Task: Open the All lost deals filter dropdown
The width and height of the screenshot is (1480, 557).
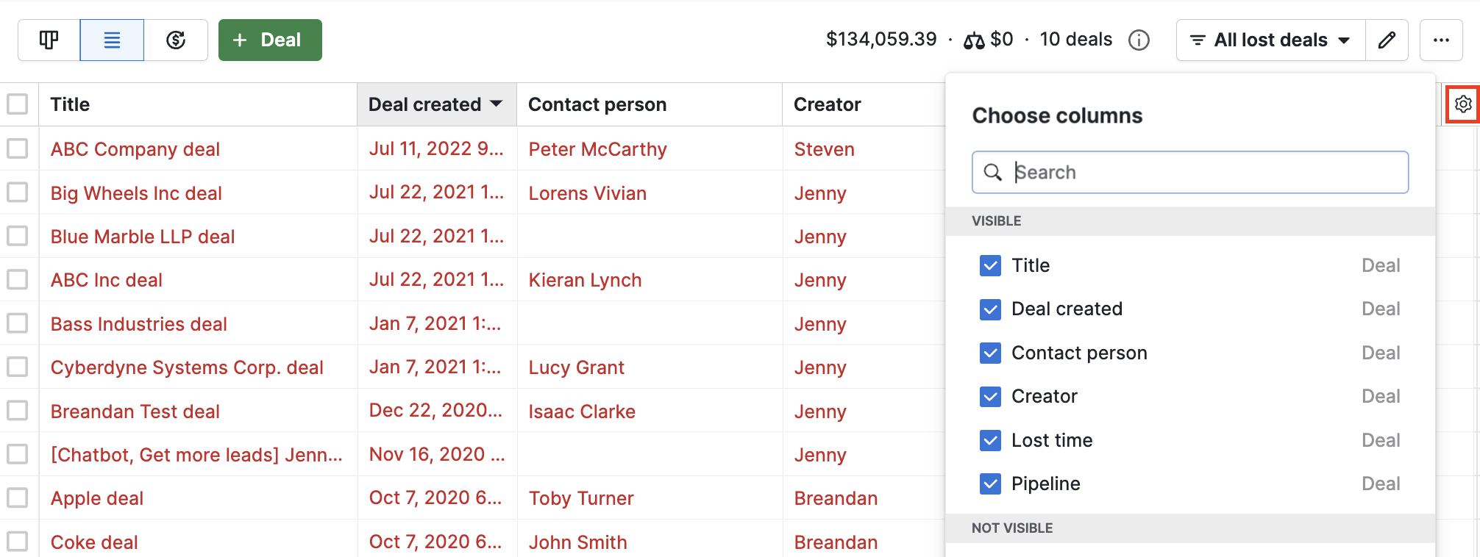Action: coord(1270,40)
